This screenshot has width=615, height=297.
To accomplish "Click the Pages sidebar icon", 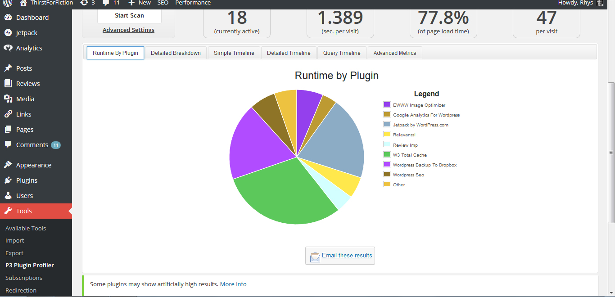I will 8,130.
